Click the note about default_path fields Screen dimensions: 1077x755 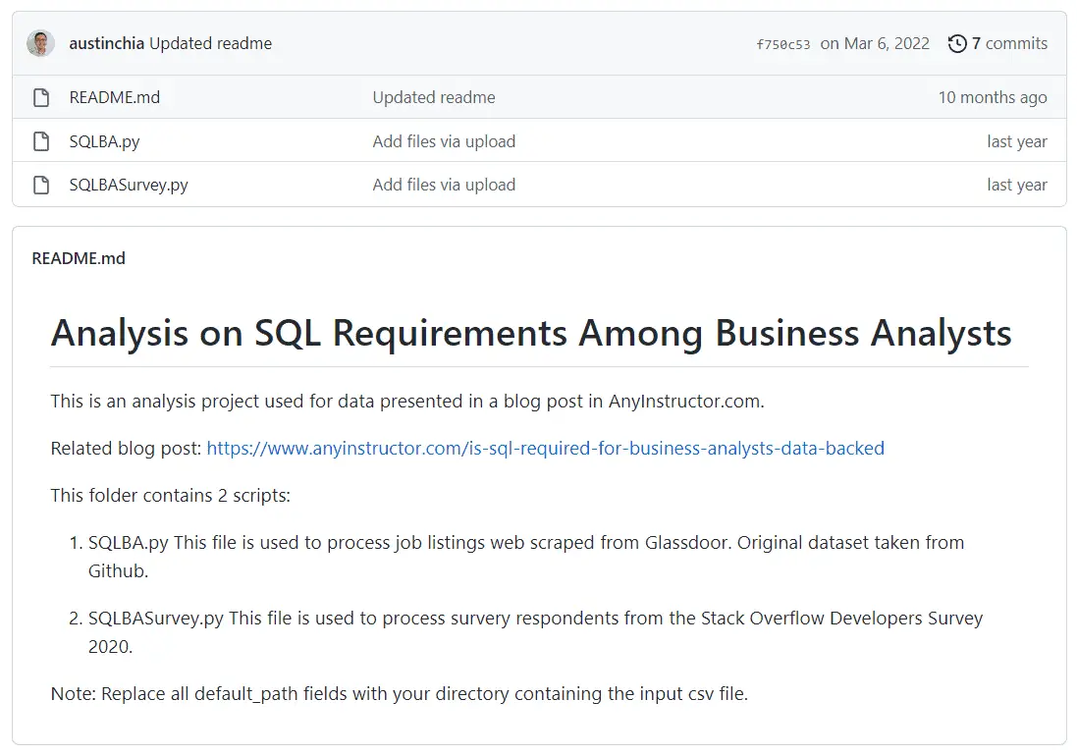[399, 694]
